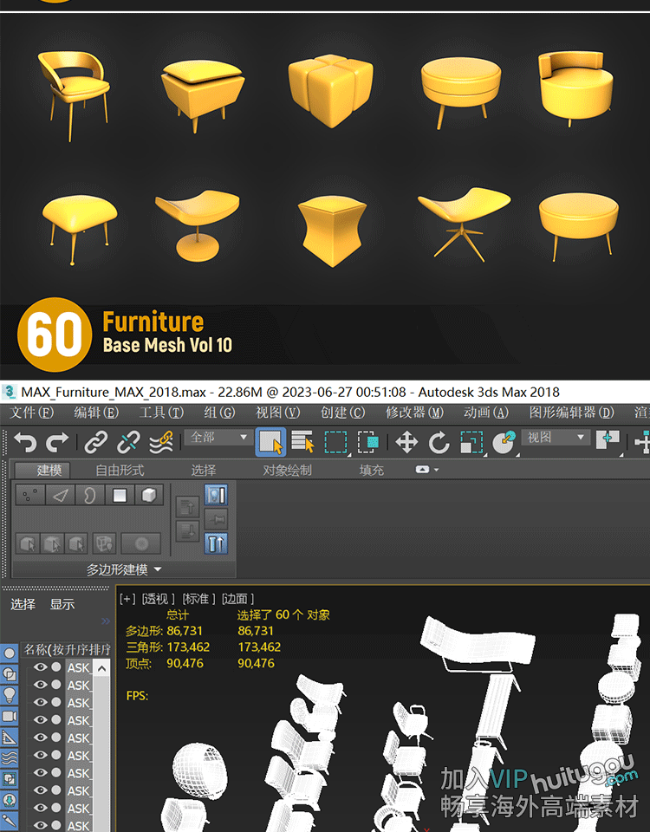Click the Select and Scale tool

pyautogui.click(x=471, y=442)
